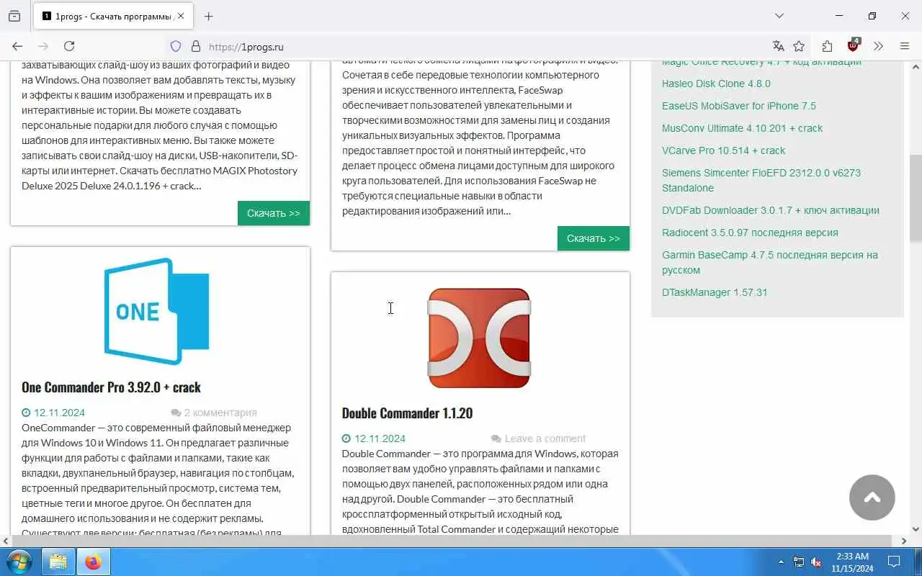The height and width of the screenshot is (576, 922).
Task: Close the 1progs browser tab
Action: pyautogui.click(x=181, y=16)
